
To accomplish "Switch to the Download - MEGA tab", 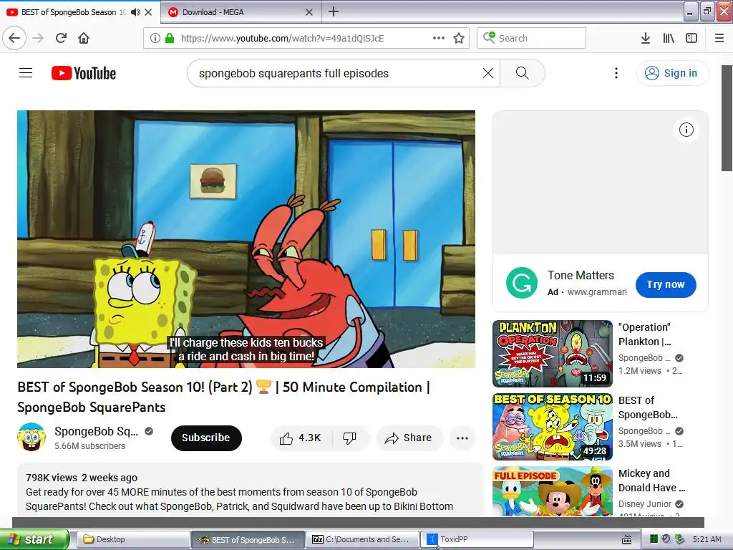I will tap(241, 12).
